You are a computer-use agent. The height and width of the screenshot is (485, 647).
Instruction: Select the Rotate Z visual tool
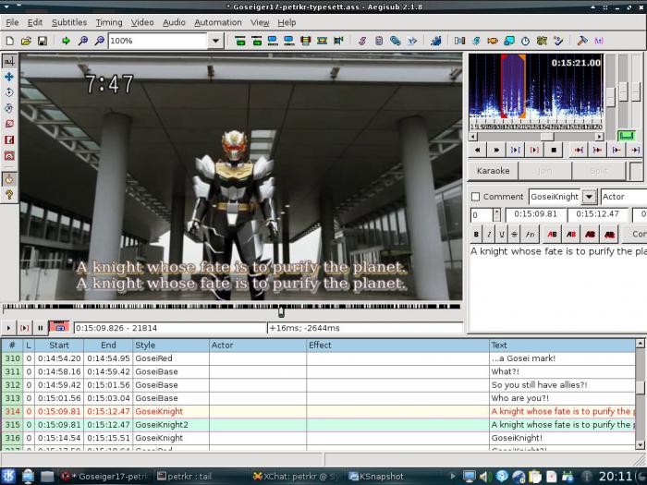(x=9, y=92)
